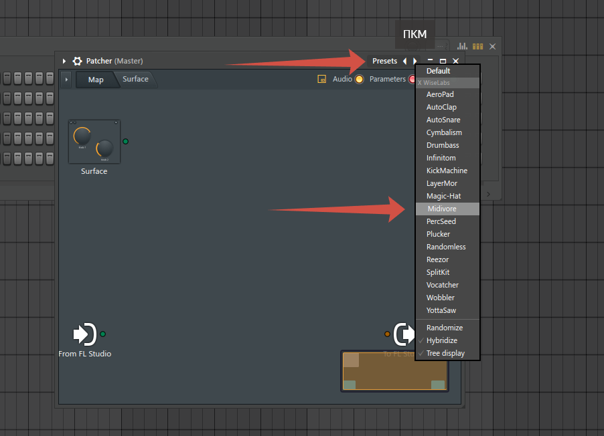This screenshot has width=604, height=436.
Task: Open the Patcher gear settings icon
Action: (x=78, y=61)
